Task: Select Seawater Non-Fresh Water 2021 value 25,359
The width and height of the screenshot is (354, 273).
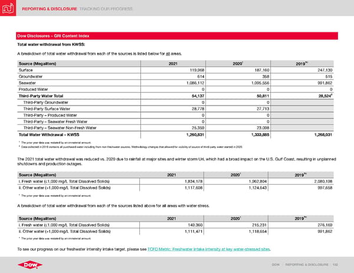Action: (x=198, y=128)
